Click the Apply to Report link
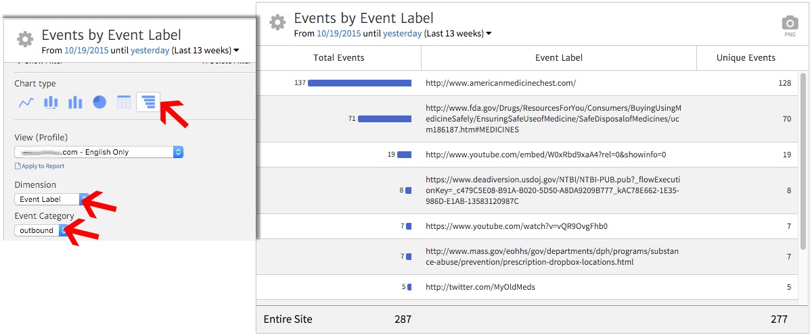Screen dimensions: 812x335 (x=42, y=166)
